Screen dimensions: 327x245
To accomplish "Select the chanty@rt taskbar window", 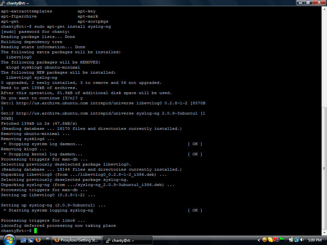I will (127, 240).
